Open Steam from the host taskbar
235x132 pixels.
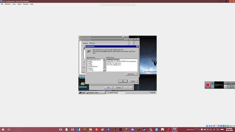click(144, 129)
